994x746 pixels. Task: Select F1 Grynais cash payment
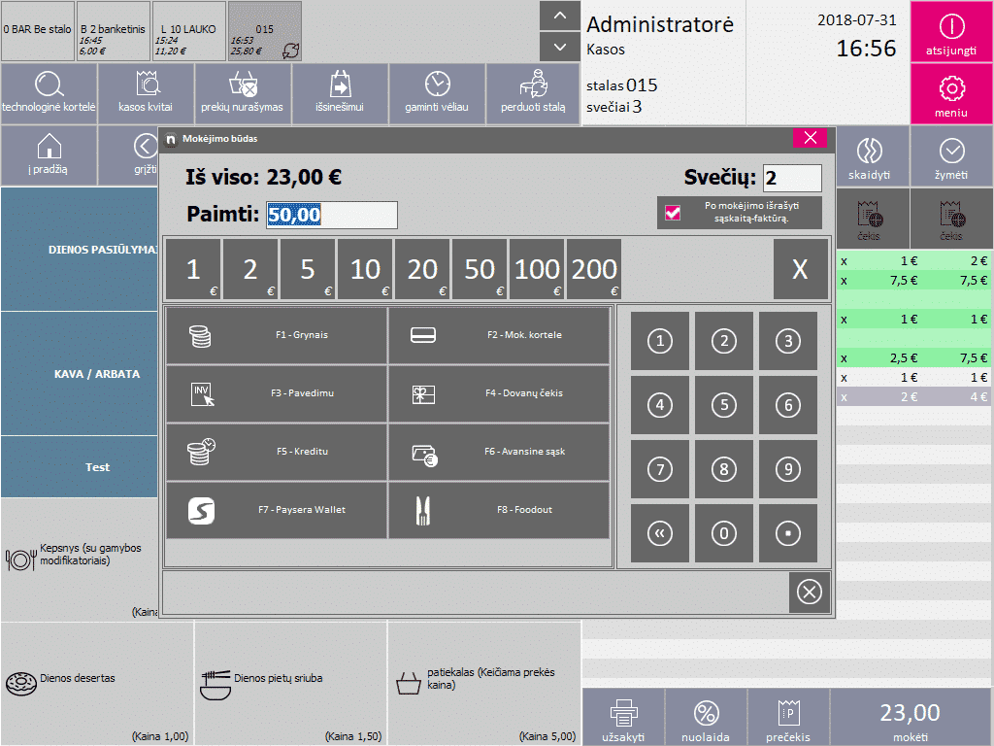(277, 335)
